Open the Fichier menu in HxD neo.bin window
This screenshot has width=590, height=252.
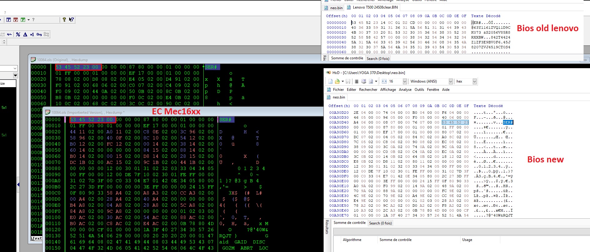pos(338,90)
